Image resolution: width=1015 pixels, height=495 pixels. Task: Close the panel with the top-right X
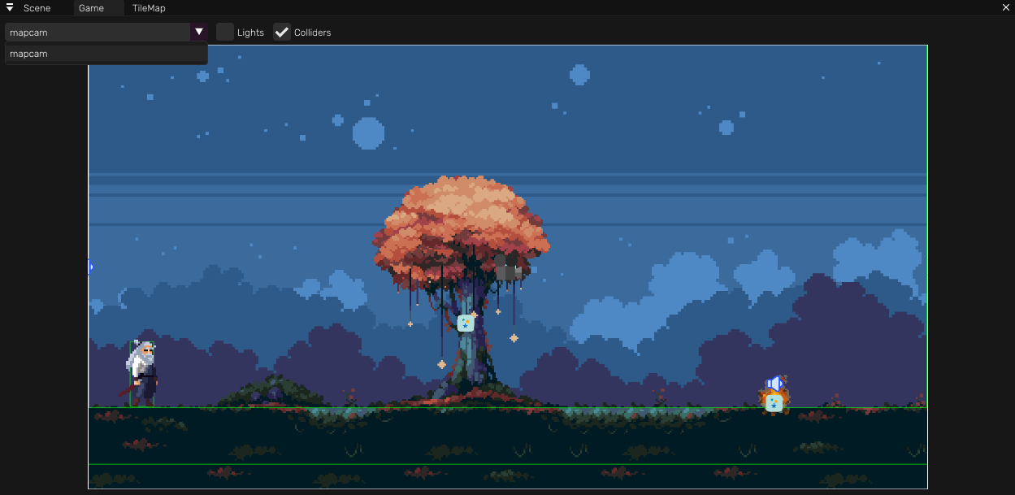point(1007,8)
